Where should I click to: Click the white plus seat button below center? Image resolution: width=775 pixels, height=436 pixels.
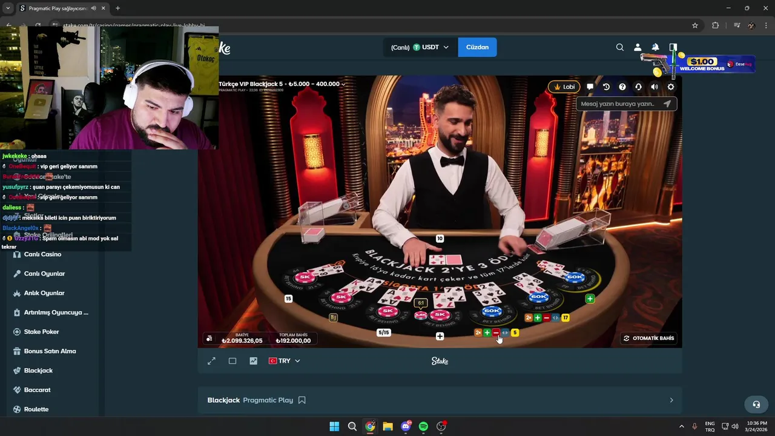point(440,336)
